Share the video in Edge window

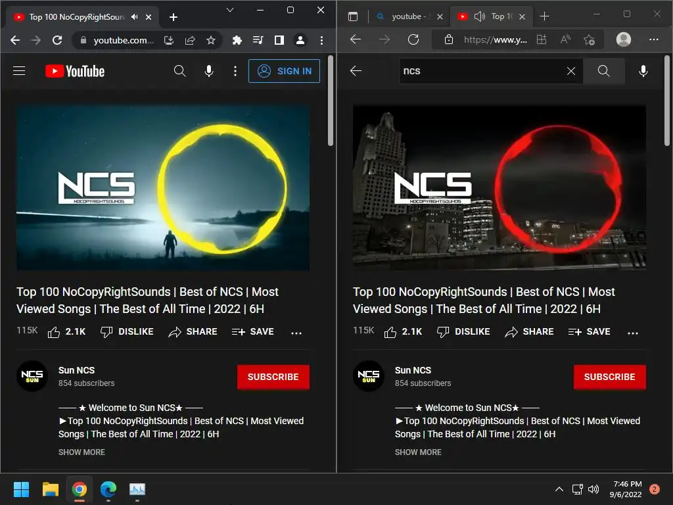(529, 332)
